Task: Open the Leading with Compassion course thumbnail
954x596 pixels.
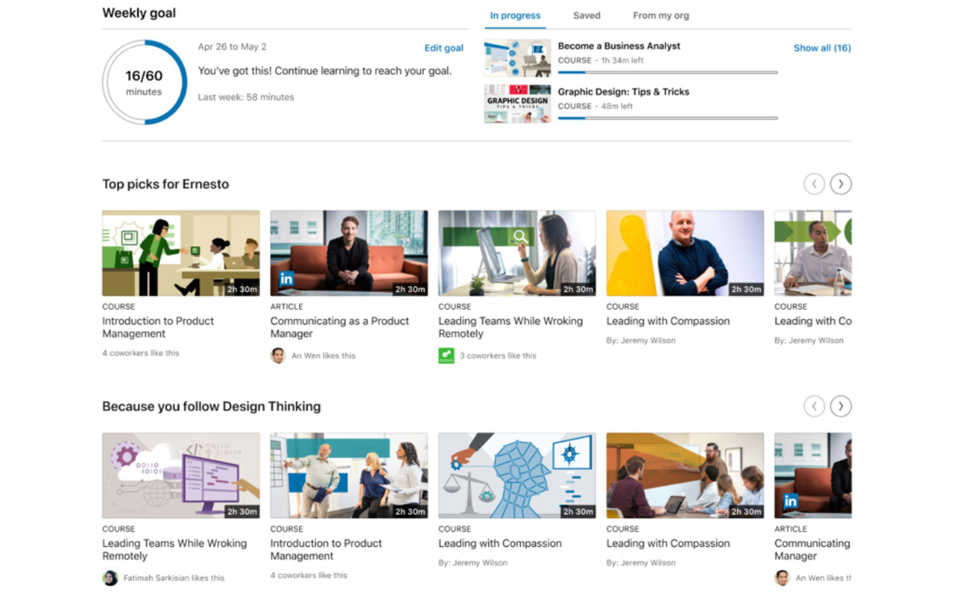Action: click(684, 252)
